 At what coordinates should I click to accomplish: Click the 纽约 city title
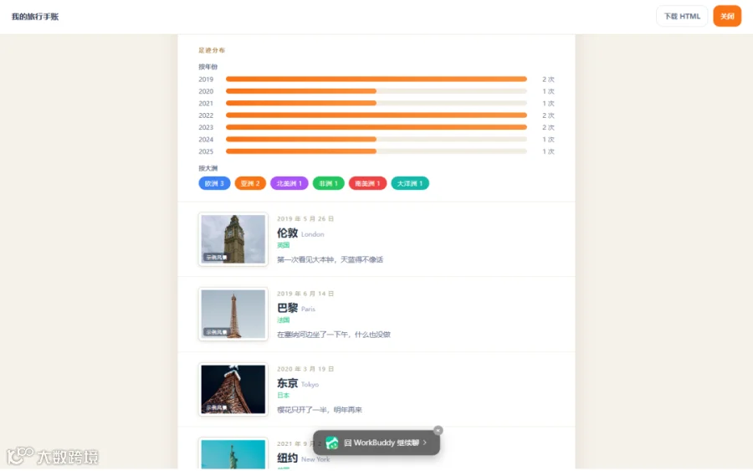[x=287, y=458]
